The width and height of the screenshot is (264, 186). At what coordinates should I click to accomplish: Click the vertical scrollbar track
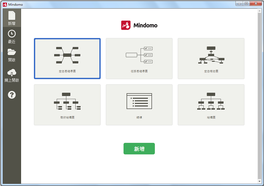259,96
